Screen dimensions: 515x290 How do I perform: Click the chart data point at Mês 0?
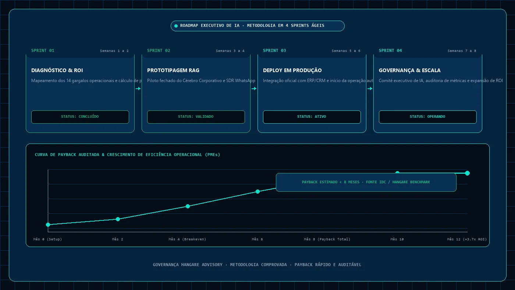(48, 224)
